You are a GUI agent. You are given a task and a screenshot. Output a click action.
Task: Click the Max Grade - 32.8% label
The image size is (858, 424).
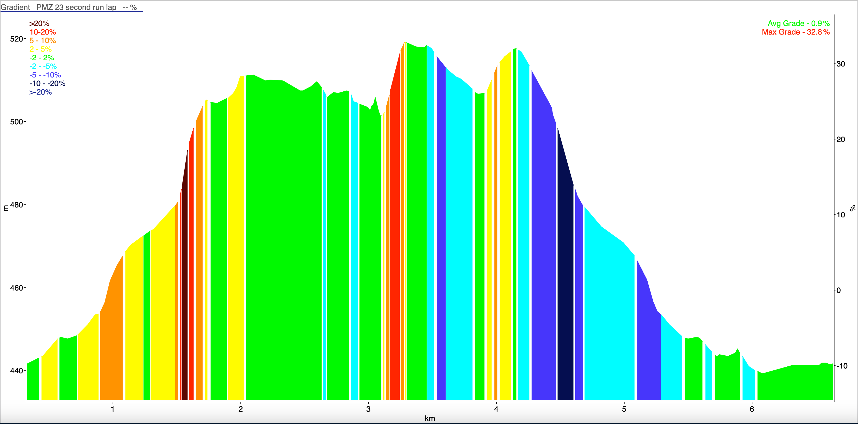[x=795, y=32]
